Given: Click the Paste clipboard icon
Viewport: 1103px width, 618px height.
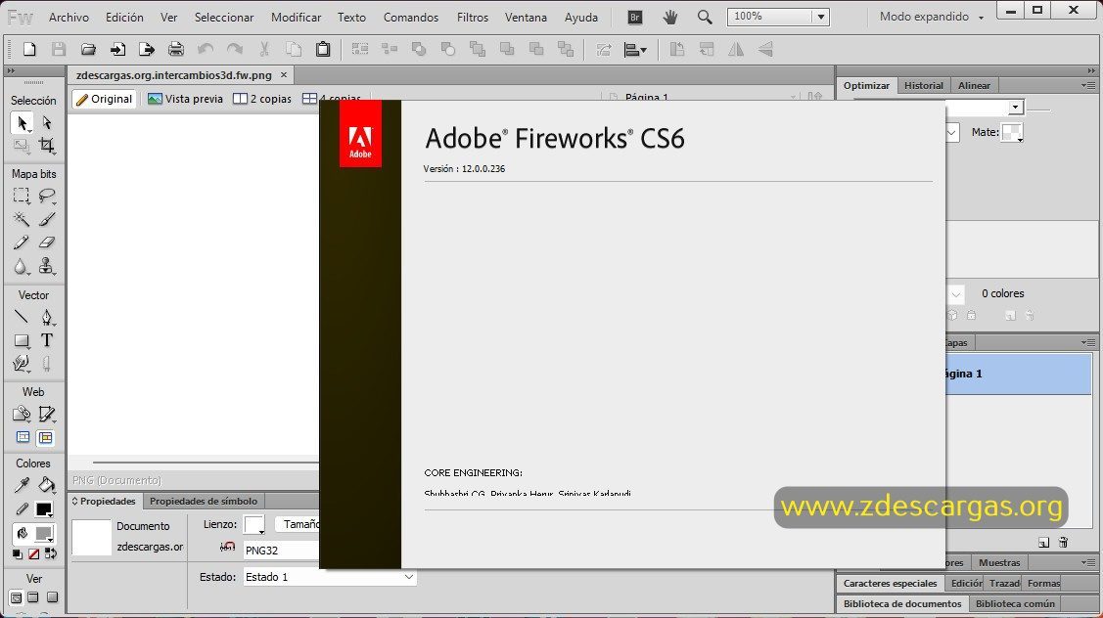Looking at the screenshot, I should coord(323,49).
